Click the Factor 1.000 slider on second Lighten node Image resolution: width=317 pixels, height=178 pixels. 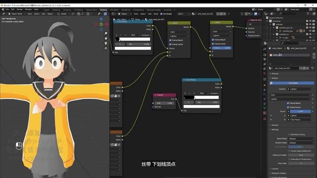pyautogui.click(x=222, y=48)
